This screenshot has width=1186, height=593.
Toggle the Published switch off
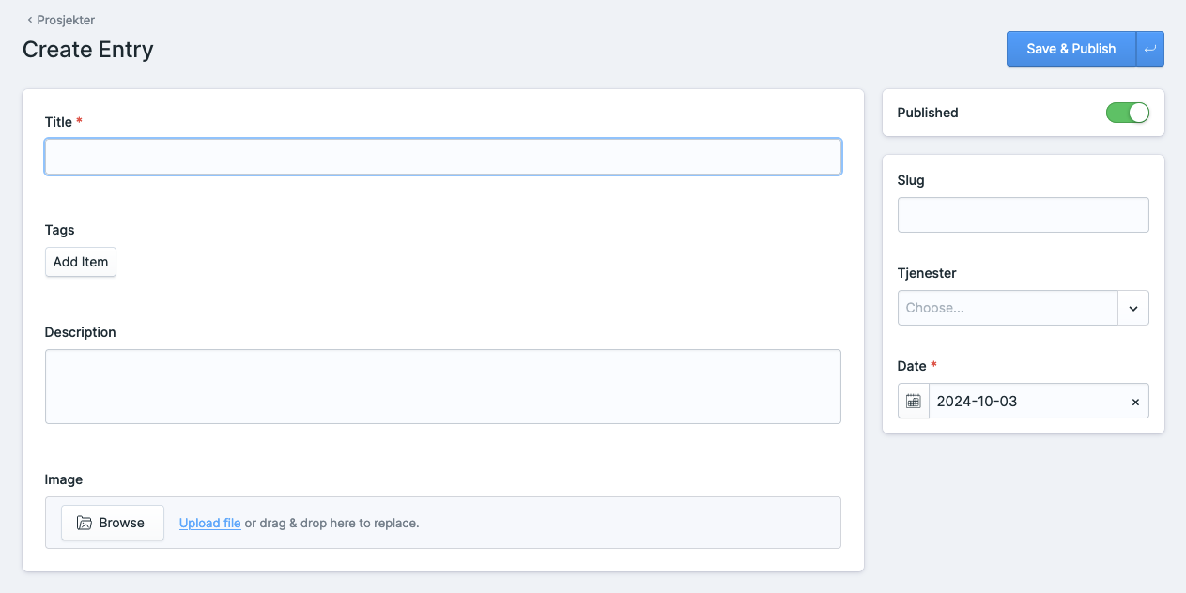pyautogui.click(x=1127, y=113)
